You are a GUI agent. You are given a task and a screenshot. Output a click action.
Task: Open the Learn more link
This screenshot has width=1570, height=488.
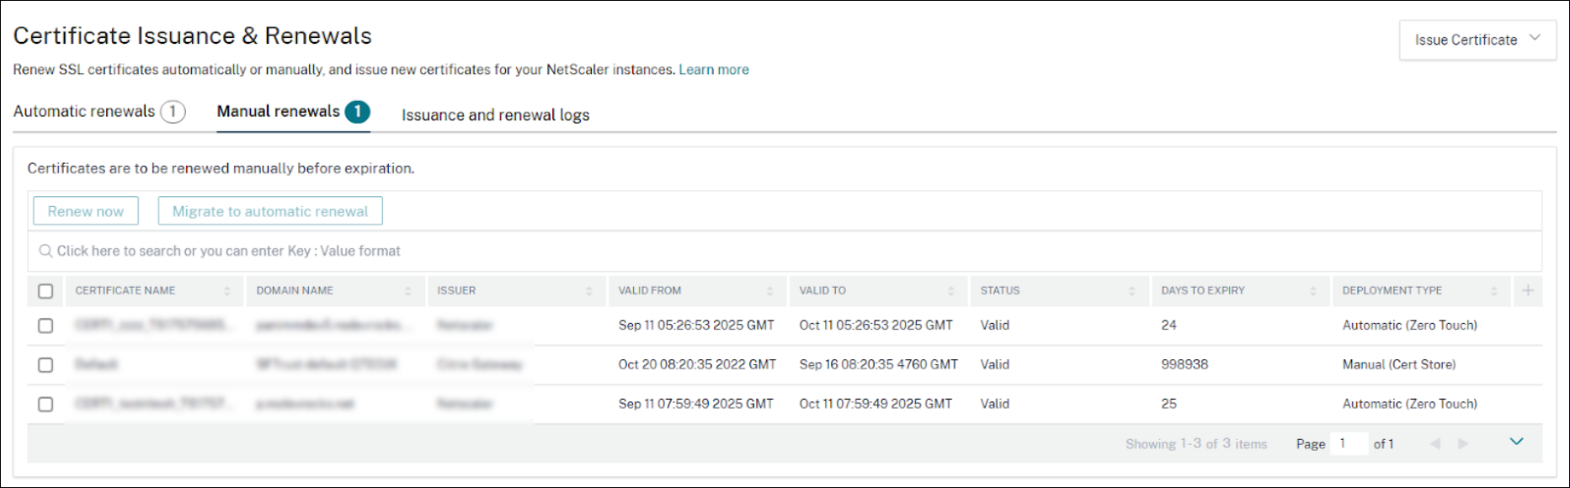pyautogui.click(x=714, y=70)
